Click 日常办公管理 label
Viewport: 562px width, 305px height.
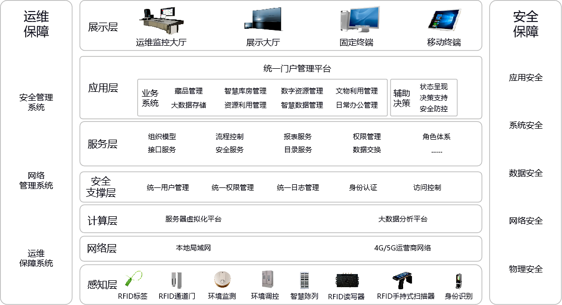357,105
